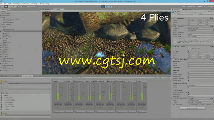Toggle the Bird object active checkbox
Viewport: 214px width, 120px height.
(176, 11)
